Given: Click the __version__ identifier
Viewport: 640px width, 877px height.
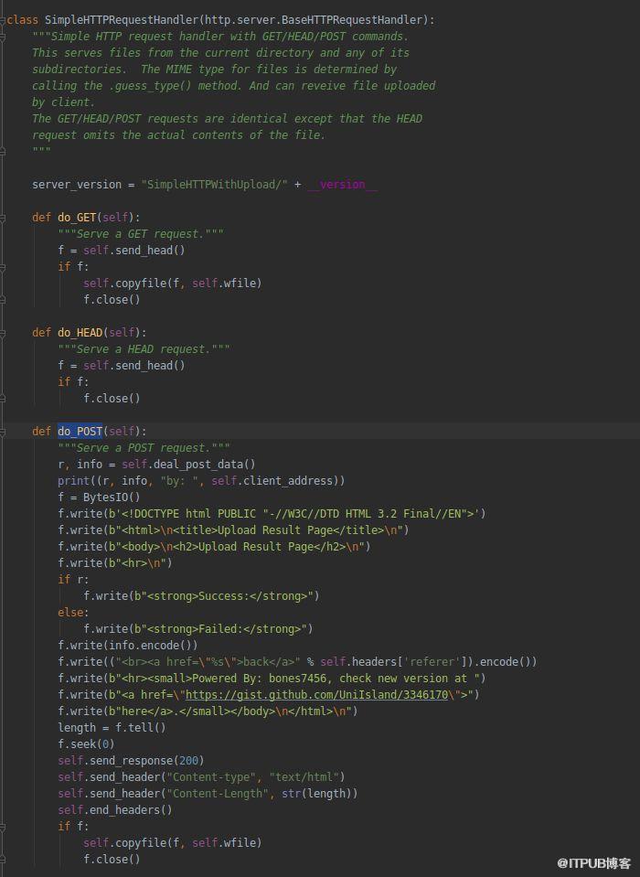Looking at the screenshot, I should coord(342,185).
